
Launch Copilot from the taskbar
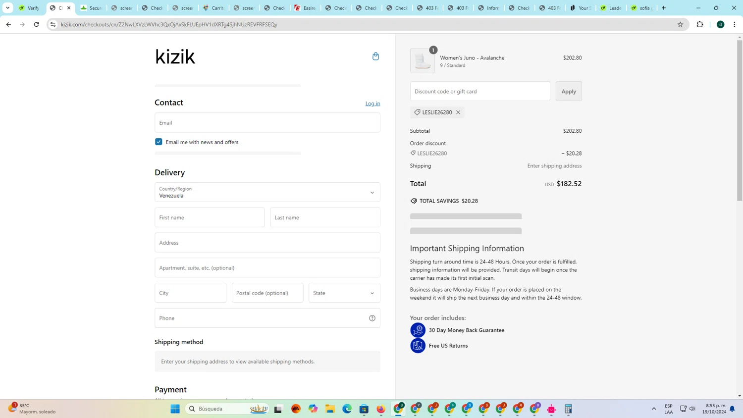point(313,409)
